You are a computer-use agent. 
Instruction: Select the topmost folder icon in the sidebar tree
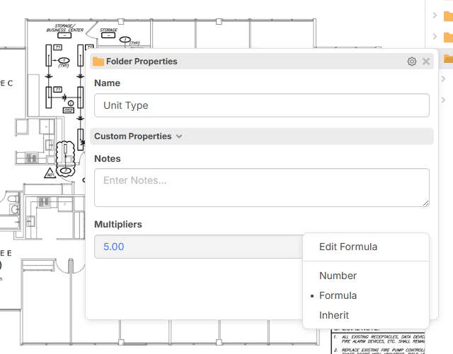(448, 16)
